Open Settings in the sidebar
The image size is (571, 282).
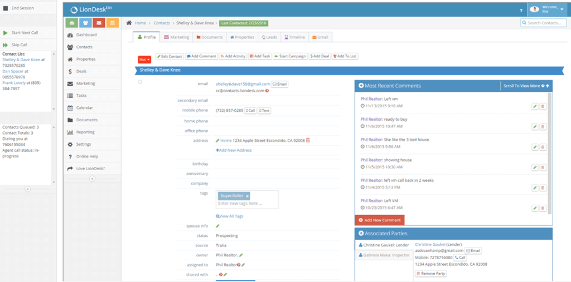pos(92,144)
